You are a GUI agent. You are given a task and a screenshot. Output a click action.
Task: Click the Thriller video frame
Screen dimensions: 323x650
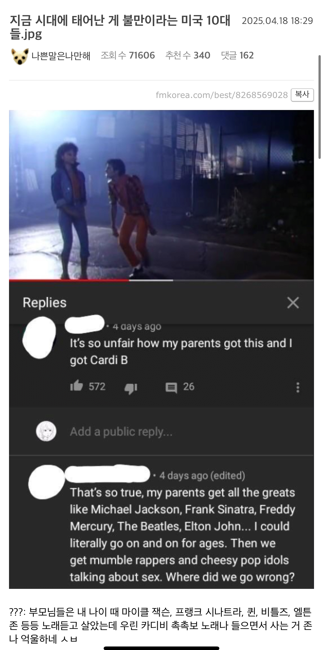pyautogui.click(x=161, y=194)
